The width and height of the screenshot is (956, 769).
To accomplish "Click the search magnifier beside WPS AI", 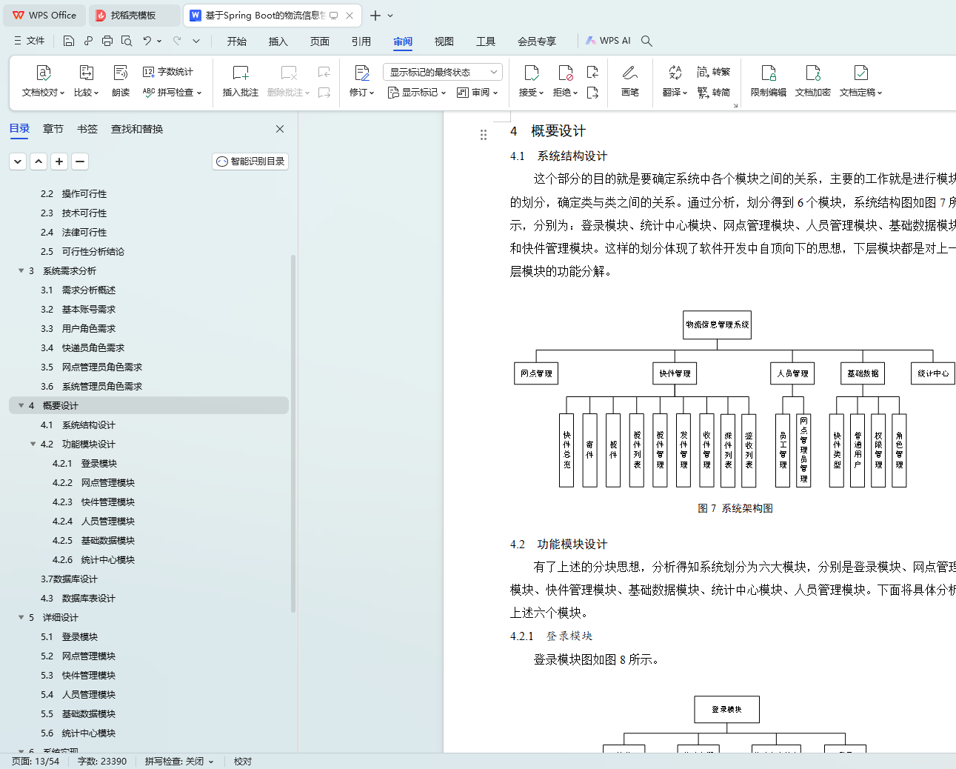I will click(x=646, y=41).
